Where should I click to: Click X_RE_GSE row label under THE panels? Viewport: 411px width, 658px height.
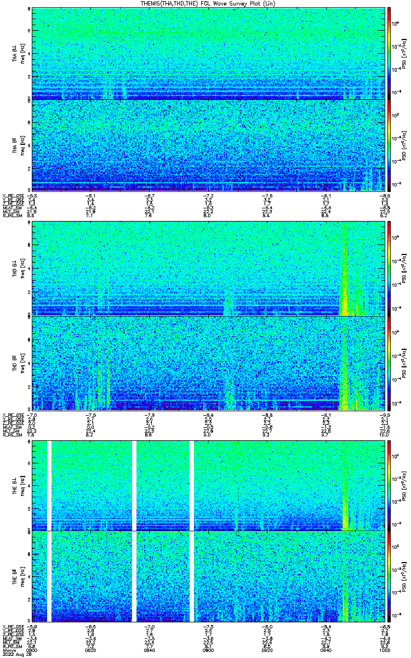coord(13,626)
